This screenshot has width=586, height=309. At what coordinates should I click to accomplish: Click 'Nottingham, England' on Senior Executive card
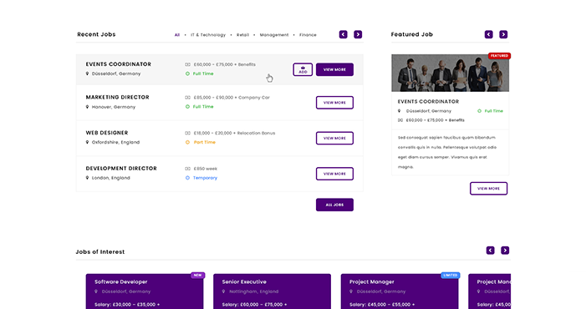pyautogui.click(x=254, y=291)
